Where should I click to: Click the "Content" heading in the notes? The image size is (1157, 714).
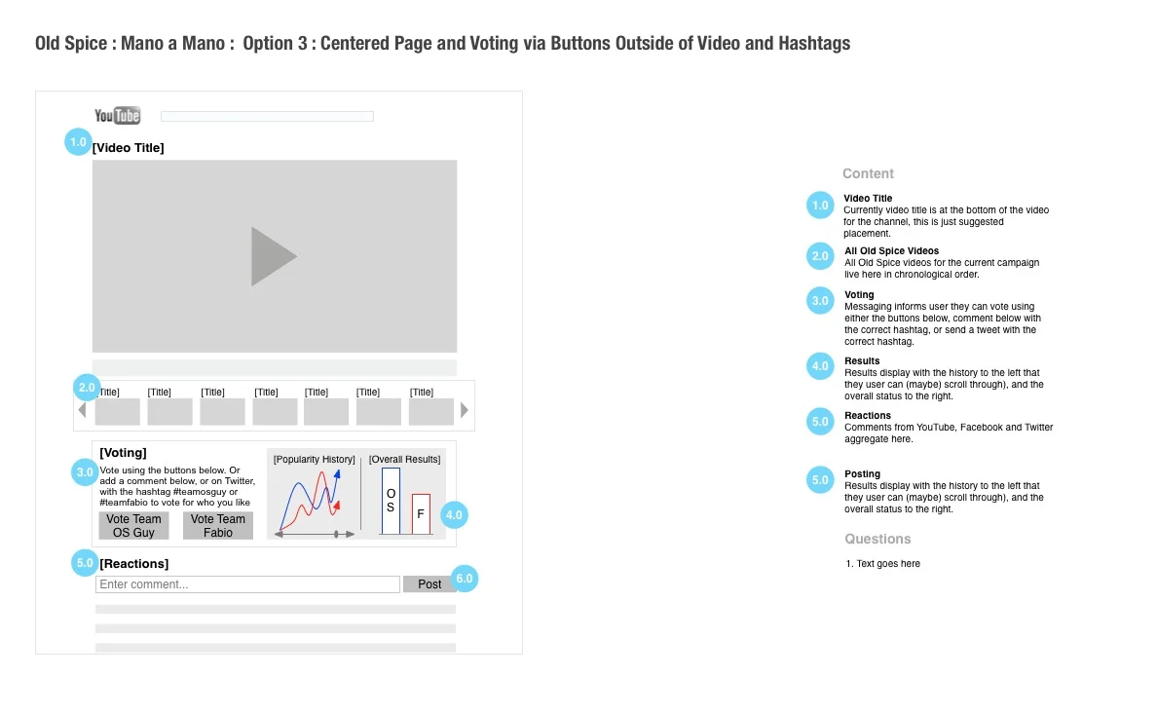(868, 173)
